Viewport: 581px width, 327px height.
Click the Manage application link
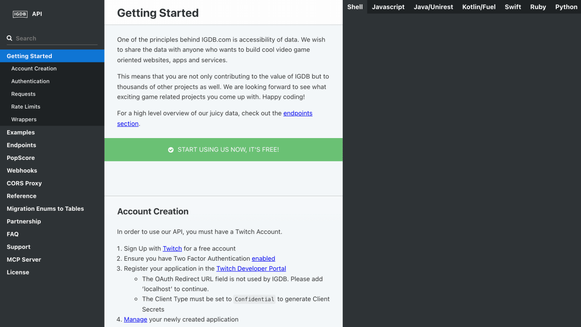pos(136,319)
